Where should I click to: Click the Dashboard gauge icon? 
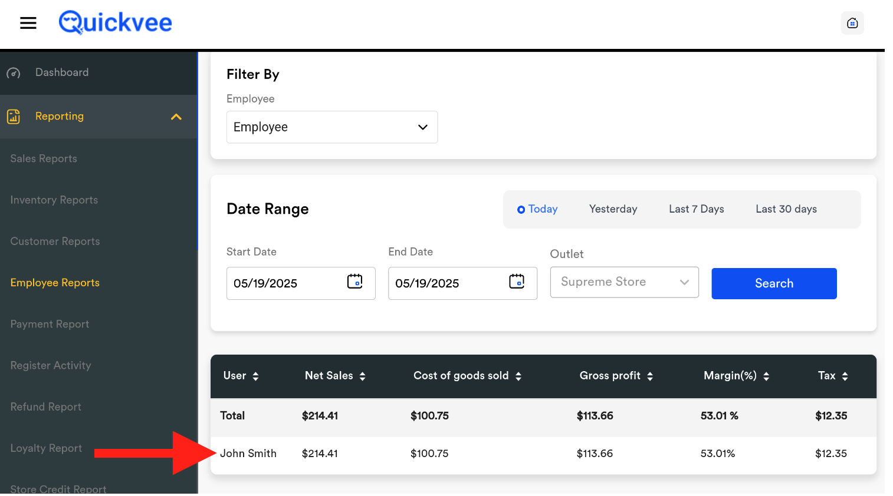pos(14,73)
